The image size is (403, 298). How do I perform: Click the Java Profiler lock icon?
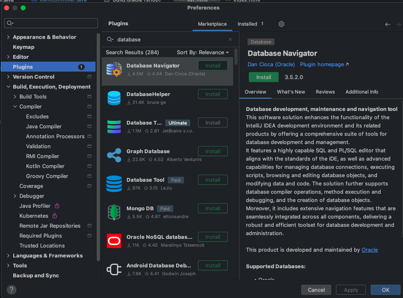click(57, 206)
